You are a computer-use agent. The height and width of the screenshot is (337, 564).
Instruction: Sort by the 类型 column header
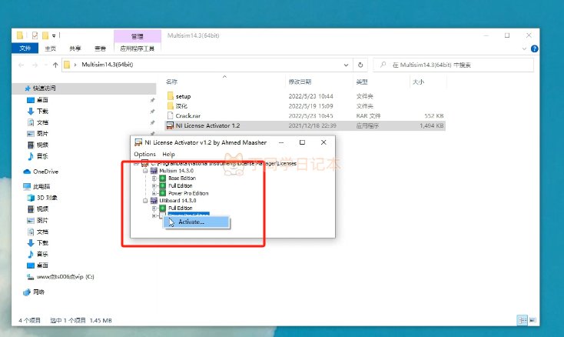[362, 82]
